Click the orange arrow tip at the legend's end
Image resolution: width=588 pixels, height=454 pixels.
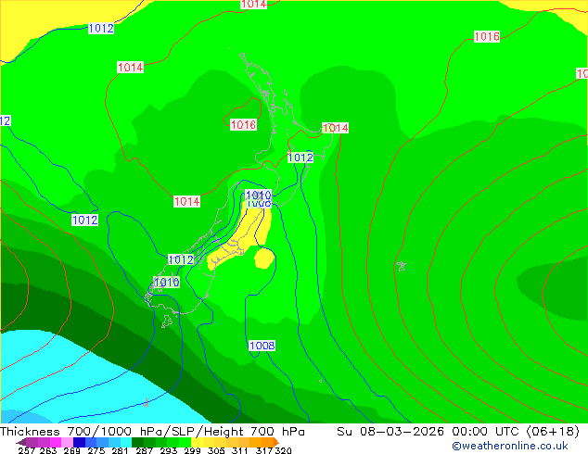click(276, 442)
